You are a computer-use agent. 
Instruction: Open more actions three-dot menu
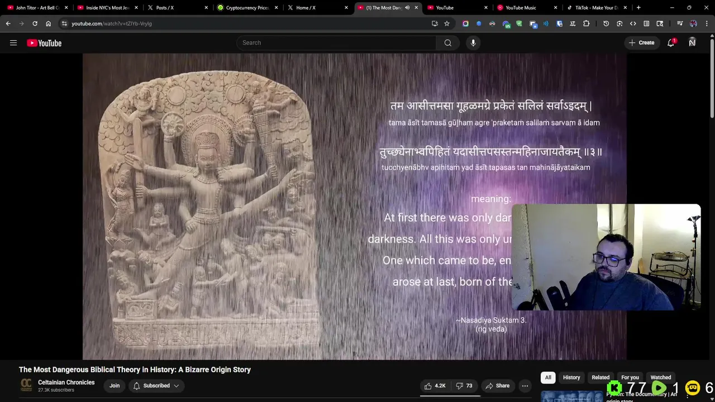coord(525,386)
